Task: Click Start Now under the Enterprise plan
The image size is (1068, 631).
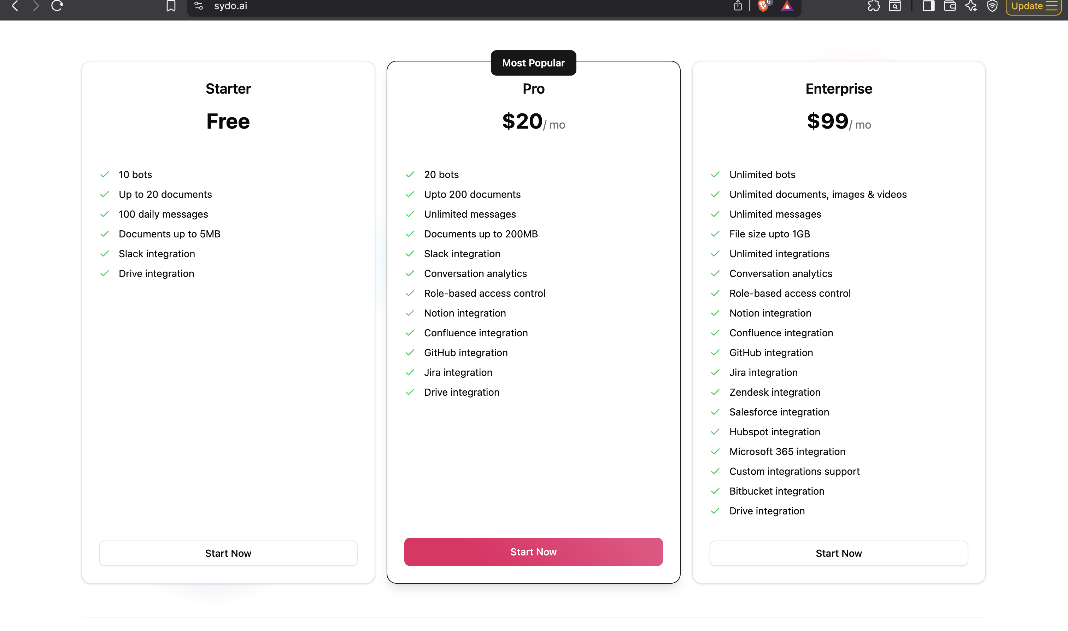Action: click(x=838, y=553)
